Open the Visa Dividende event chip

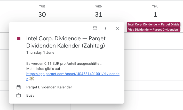(x=154, y=30)
